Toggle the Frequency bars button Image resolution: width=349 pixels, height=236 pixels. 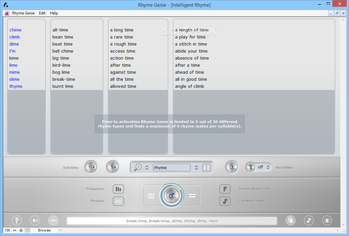(x=118, y=189)
